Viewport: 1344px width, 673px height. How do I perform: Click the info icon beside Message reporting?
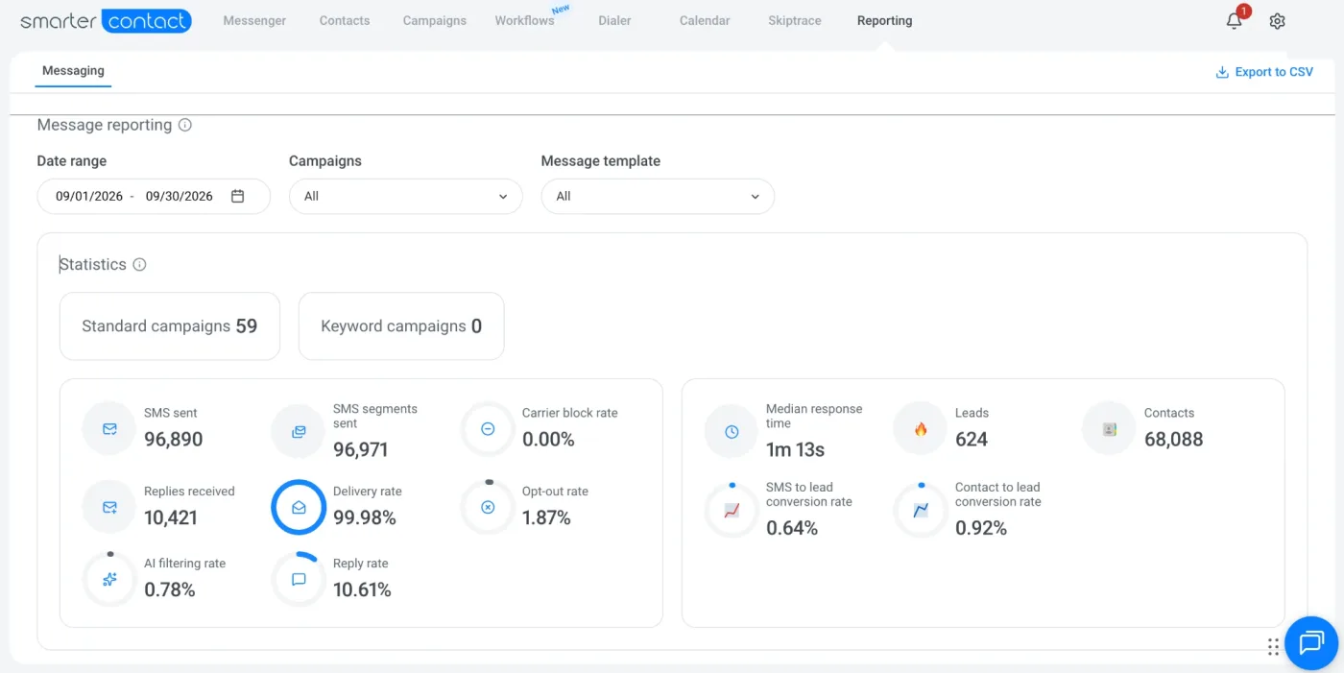click(185, 125)
